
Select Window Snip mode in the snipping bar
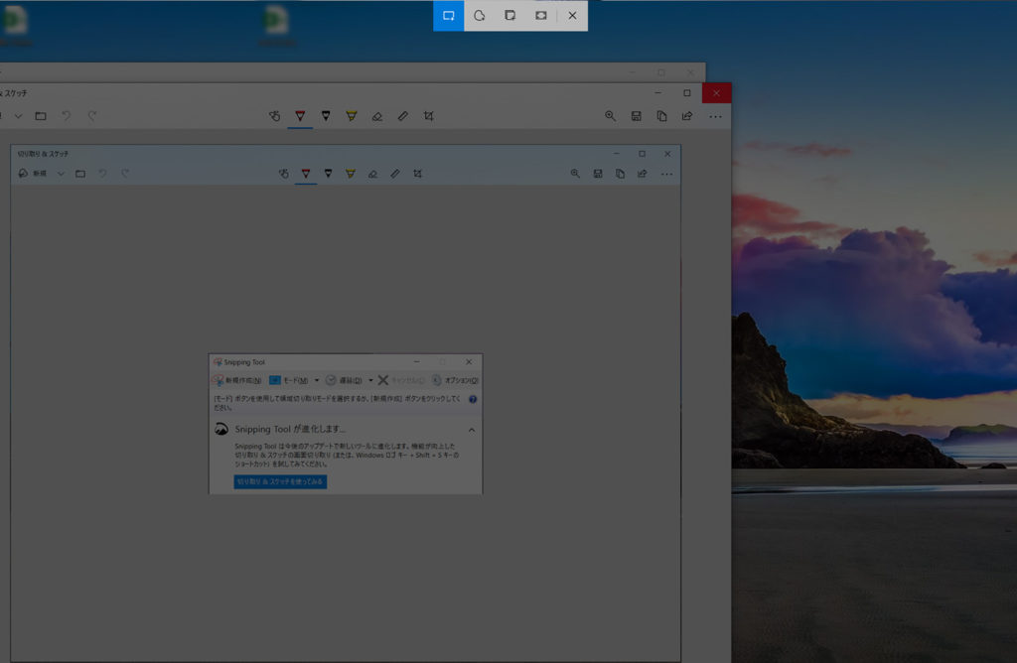coord(510,16)
